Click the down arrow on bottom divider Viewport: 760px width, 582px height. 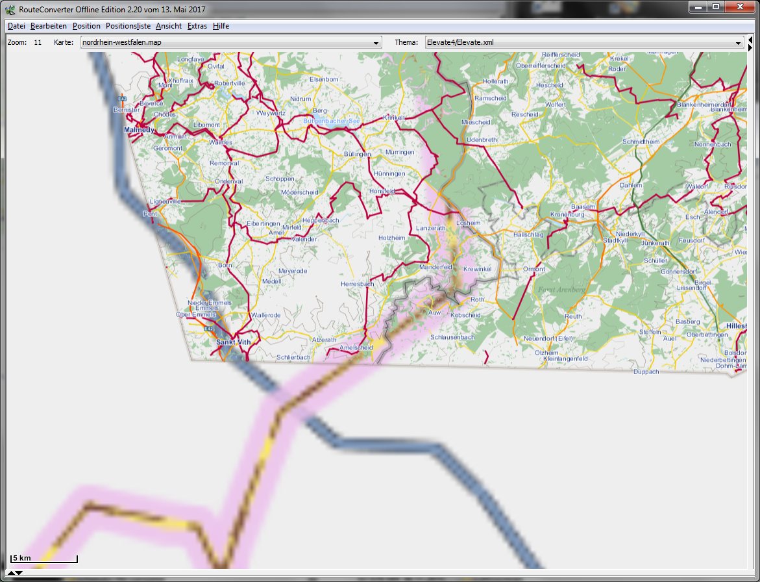19,573
